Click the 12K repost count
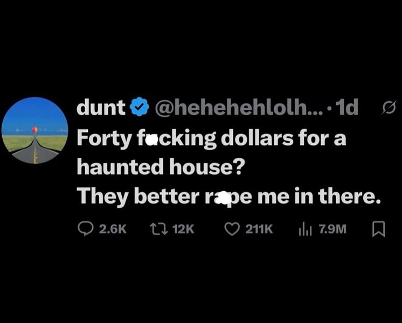This screenshot has height=323, width=402. coord(183,229)
